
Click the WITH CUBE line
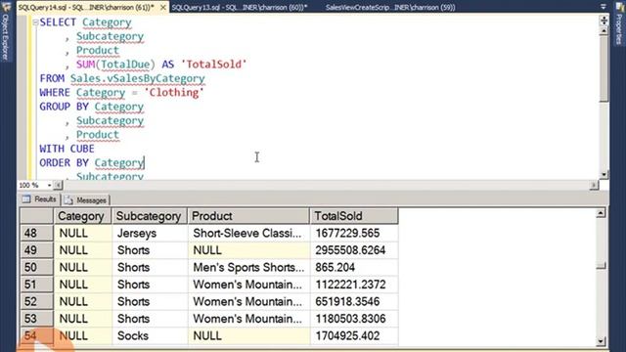(x=67, y=149)
